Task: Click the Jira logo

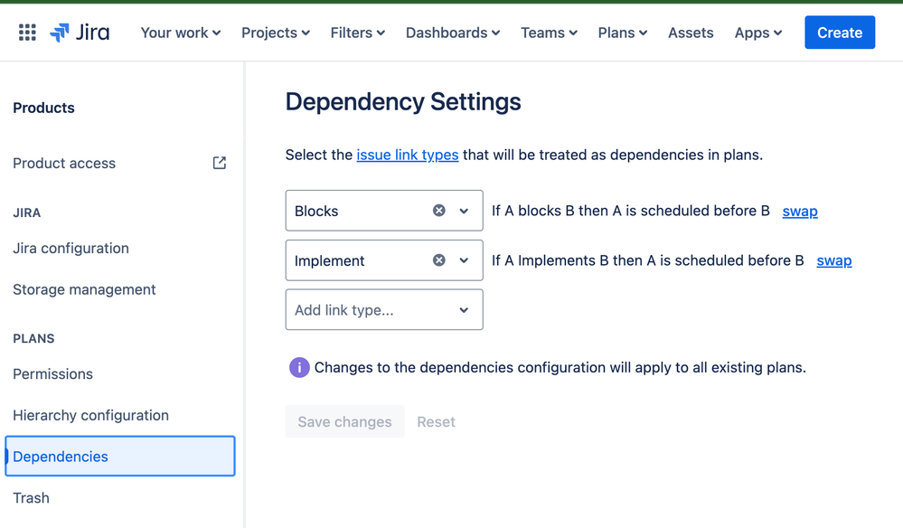Action: 80,33
